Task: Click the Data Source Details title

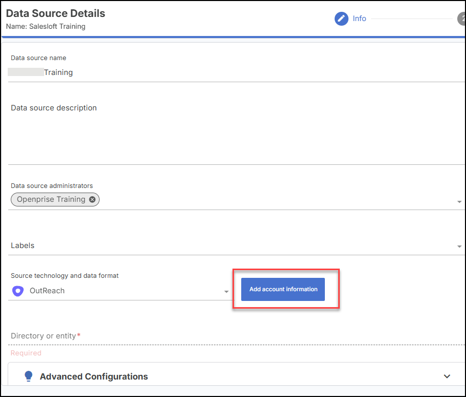Action: pos(55,13)
